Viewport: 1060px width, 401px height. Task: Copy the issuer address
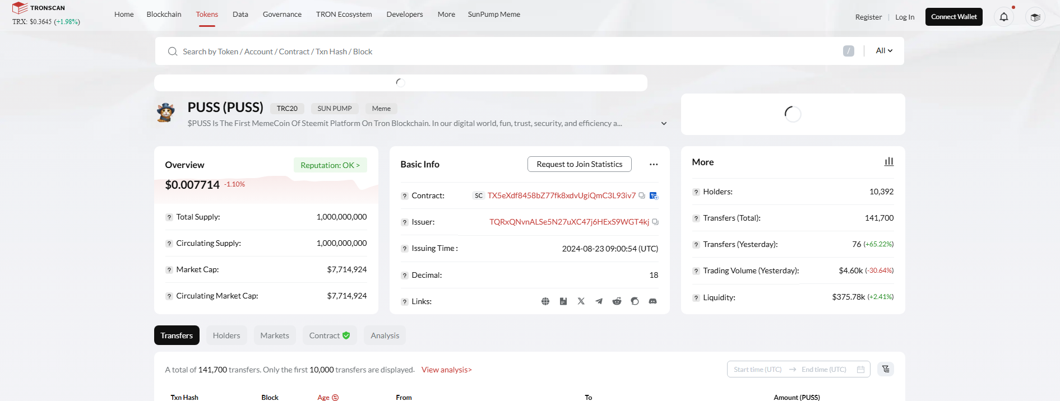point(655,222)
